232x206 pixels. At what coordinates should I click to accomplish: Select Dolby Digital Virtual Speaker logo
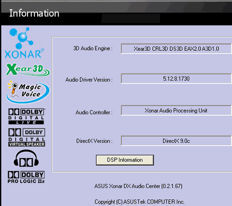tap(27, 138)
